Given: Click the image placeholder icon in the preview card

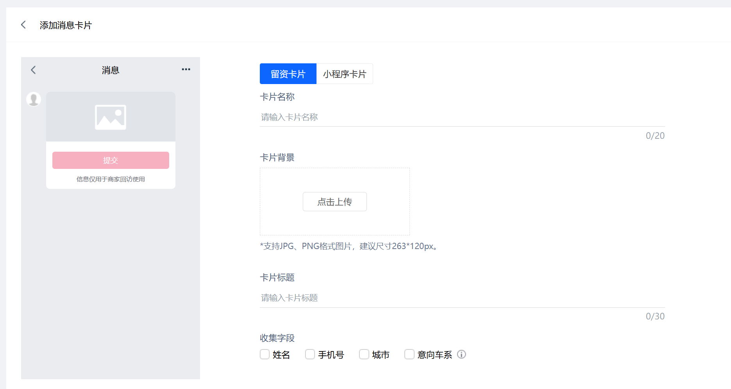Looking at the screenshot, I should click(111, 117).
